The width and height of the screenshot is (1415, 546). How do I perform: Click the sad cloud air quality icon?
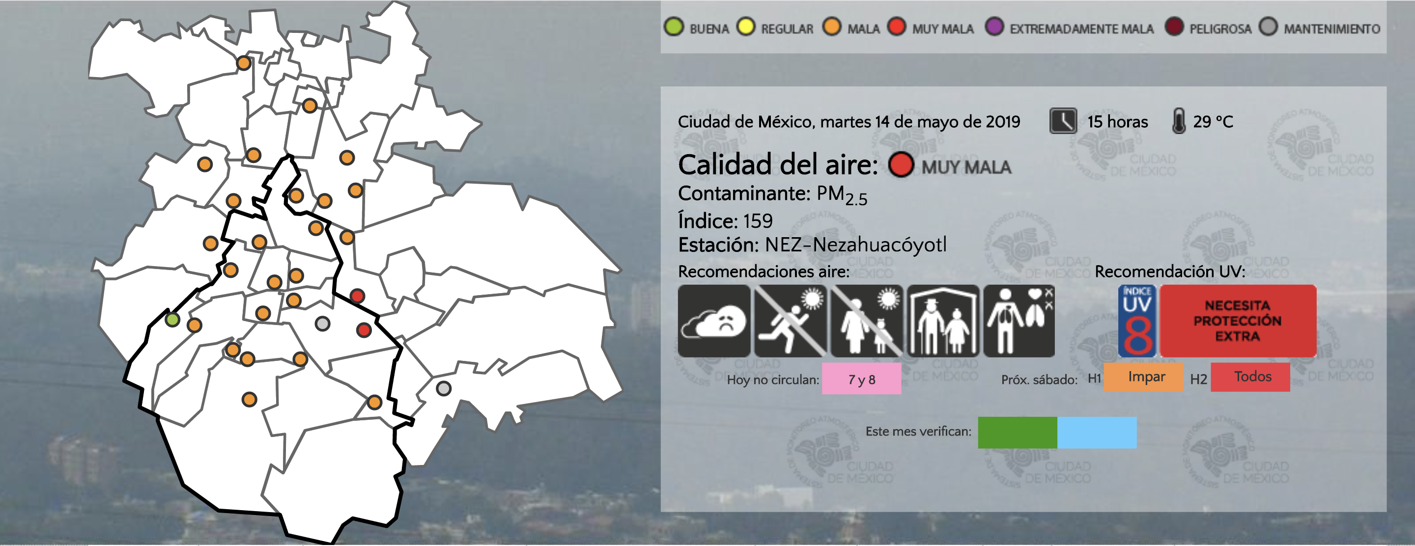coord(713,321)
